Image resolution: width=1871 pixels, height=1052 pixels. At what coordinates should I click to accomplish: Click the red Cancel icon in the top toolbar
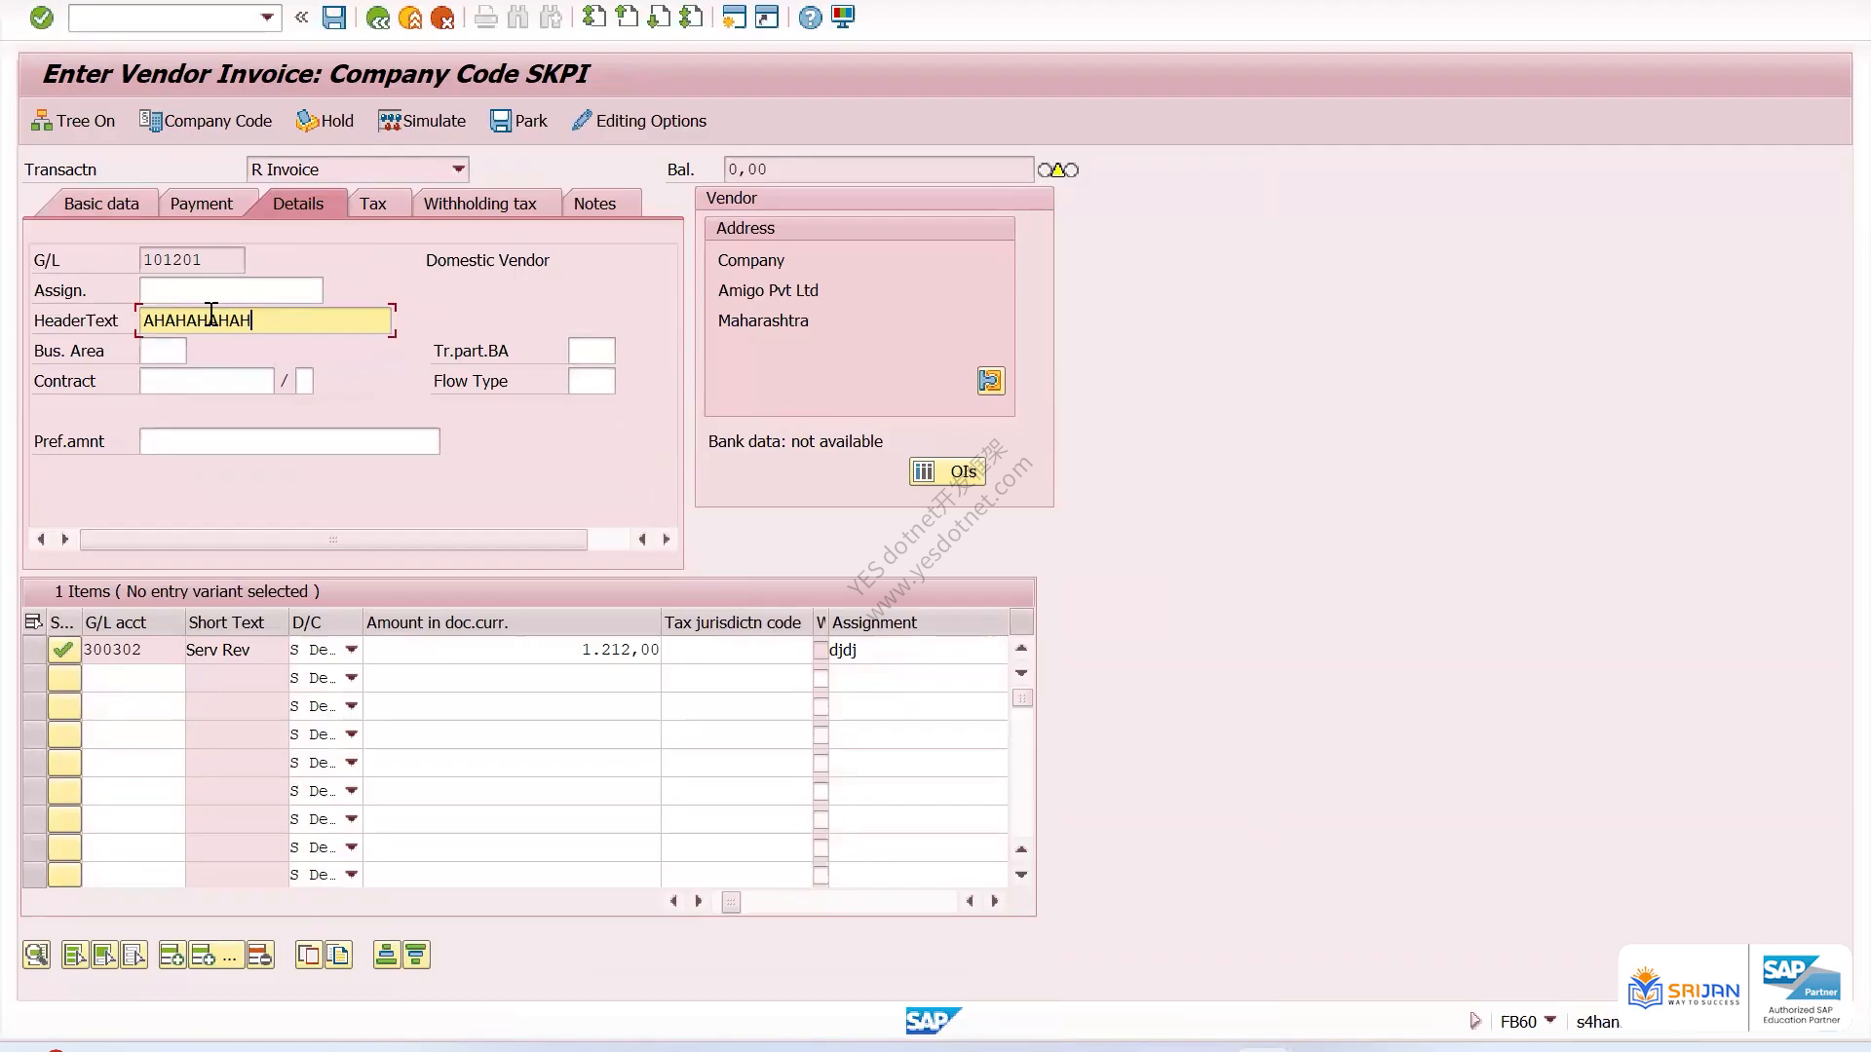tap(442, 18)
